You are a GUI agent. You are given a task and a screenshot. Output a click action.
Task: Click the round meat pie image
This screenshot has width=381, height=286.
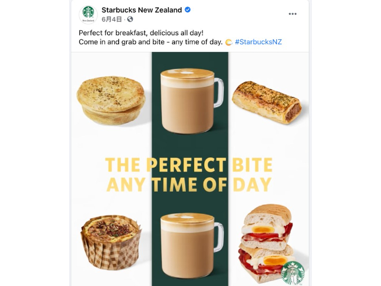pyautogui.click(x=111, y=101)
